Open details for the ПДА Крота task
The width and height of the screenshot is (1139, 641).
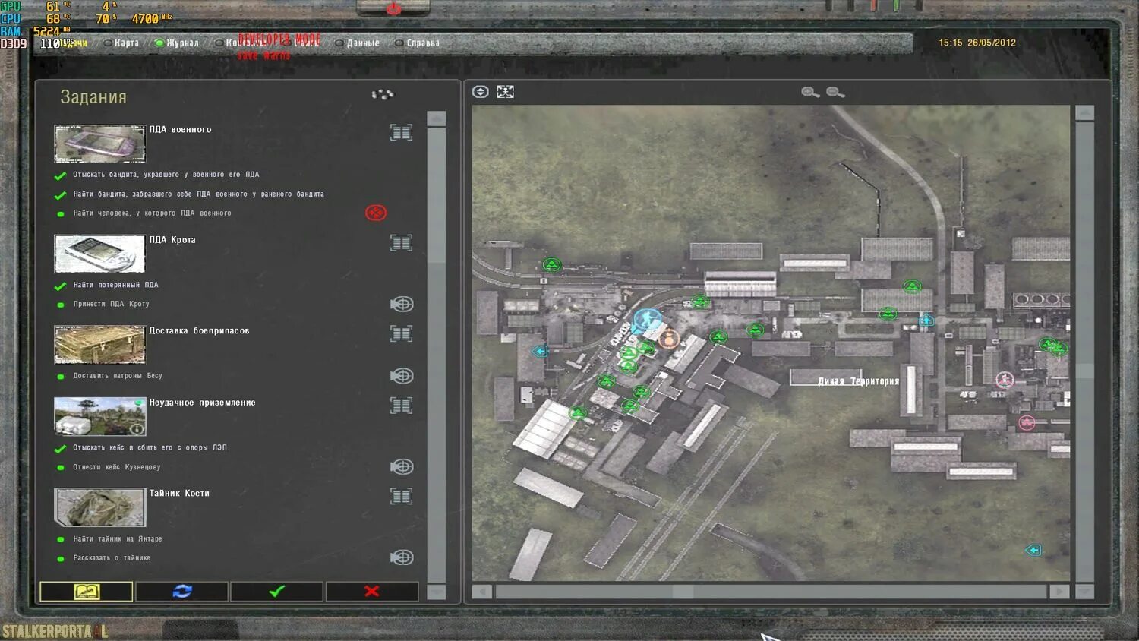pyautogui.click(x=402, y=243)
